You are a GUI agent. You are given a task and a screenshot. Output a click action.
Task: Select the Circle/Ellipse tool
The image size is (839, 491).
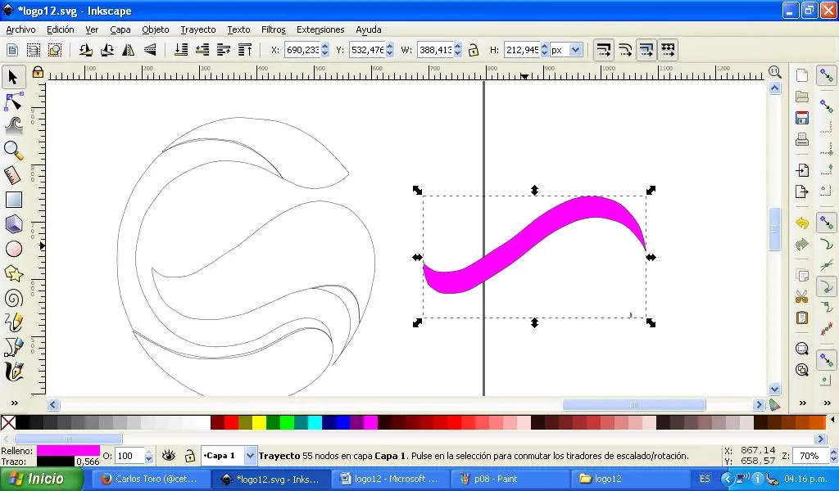[13, 249]
